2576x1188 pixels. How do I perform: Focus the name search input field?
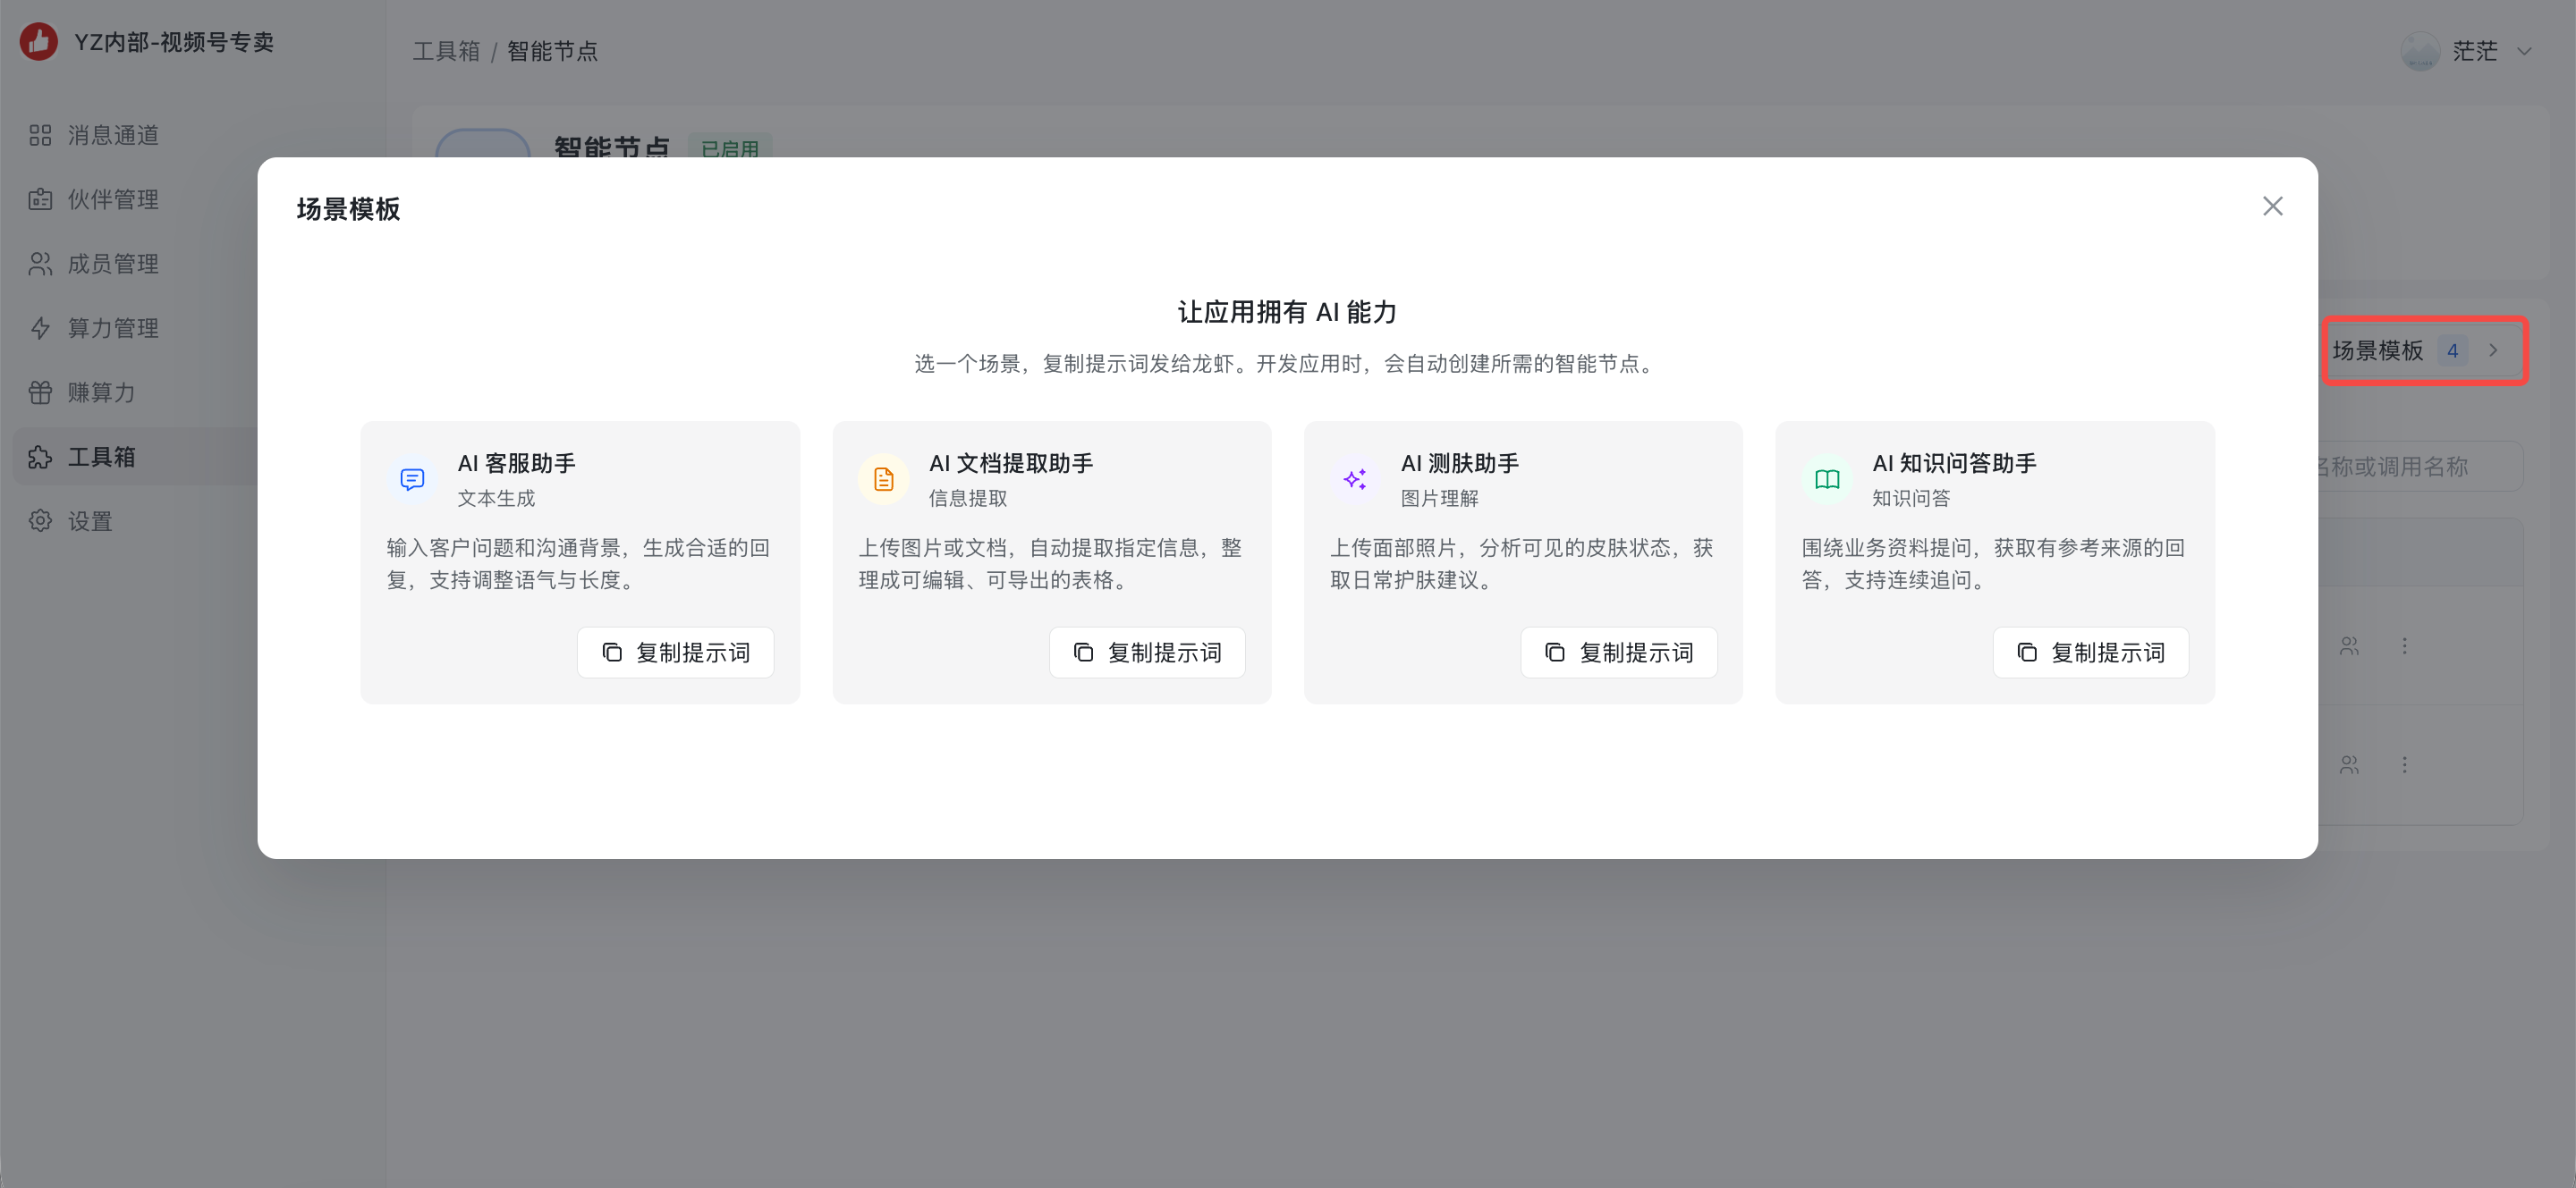[2420, 467]
